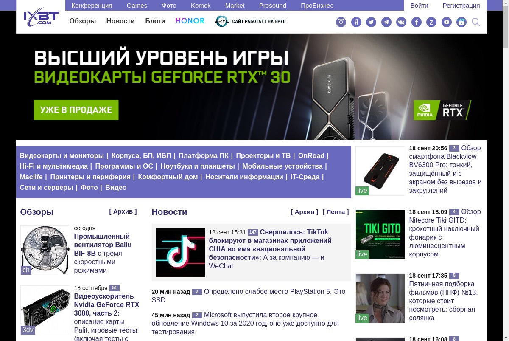Click the search magnifier icon
Screen dimensions: 509x341
[476, 22]
